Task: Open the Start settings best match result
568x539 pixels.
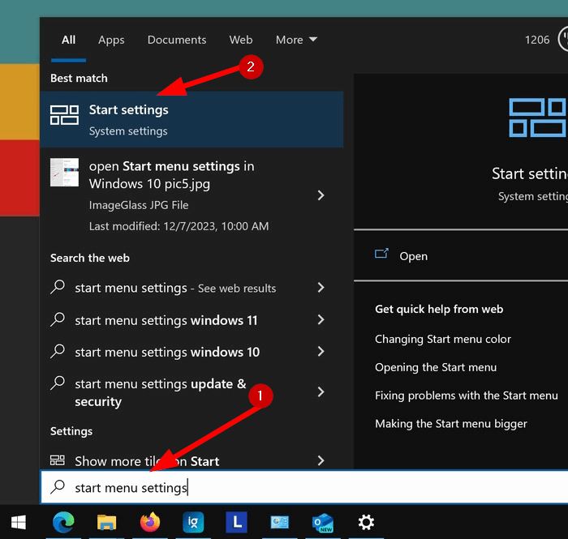Action: [191, 120]
